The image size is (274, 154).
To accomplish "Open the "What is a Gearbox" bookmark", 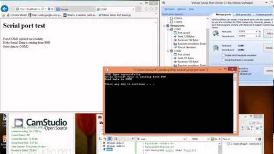I will pos(80,15).
